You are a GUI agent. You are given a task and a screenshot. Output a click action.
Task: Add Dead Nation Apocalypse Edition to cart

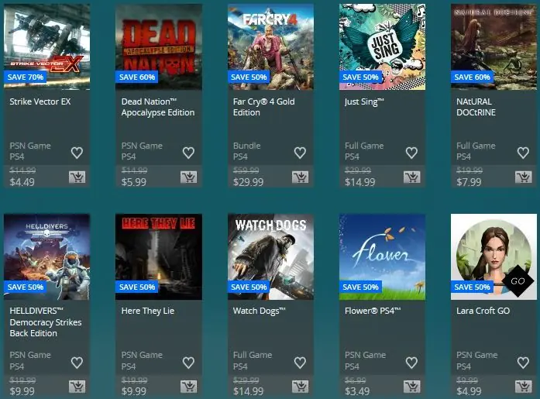point(189,177)
